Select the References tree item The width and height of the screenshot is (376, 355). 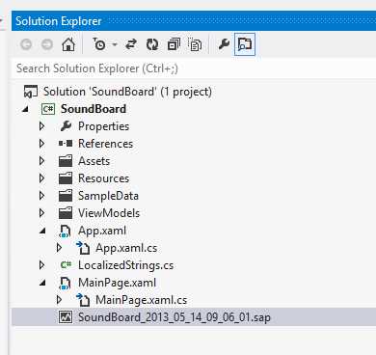click(105, 144)
